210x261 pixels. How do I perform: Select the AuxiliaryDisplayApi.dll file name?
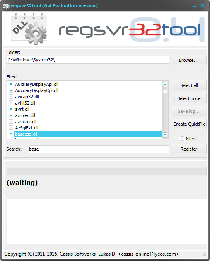37,84
